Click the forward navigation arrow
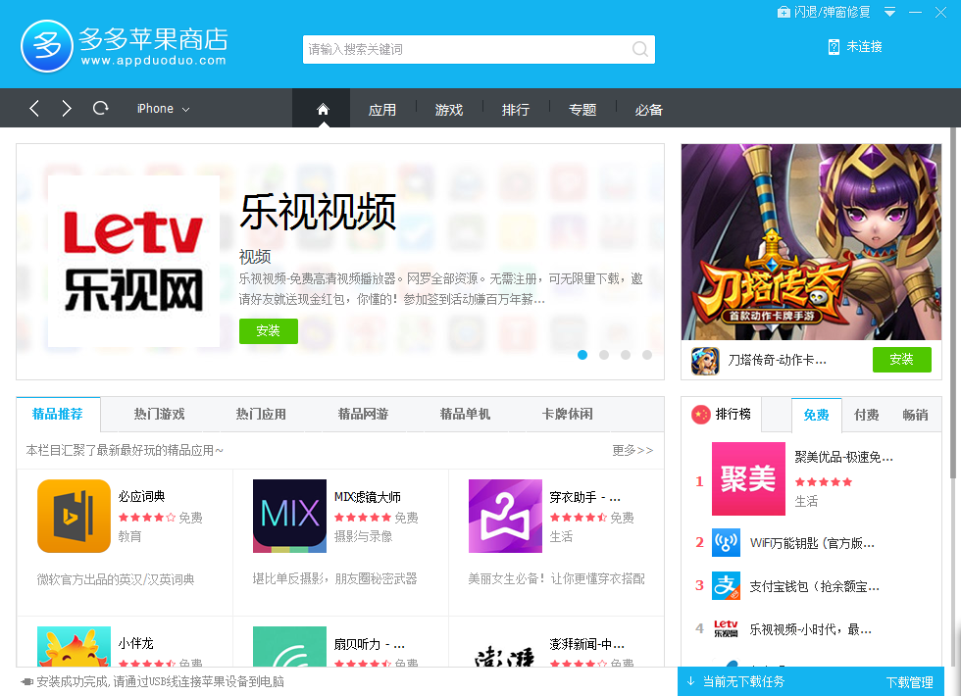Viewport: 961px width, 696px height. pyautogui.click(x=67, y=109)
